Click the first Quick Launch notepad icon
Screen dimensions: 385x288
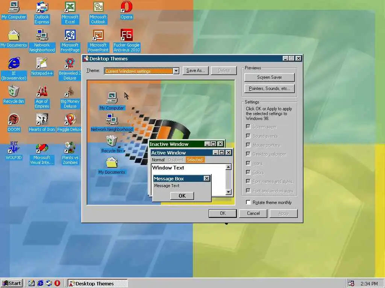(32, 283)
